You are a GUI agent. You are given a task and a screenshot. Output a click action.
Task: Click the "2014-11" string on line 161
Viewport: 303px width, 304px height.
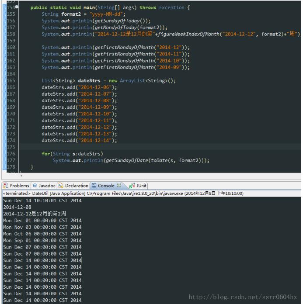[x=169, y=54]
